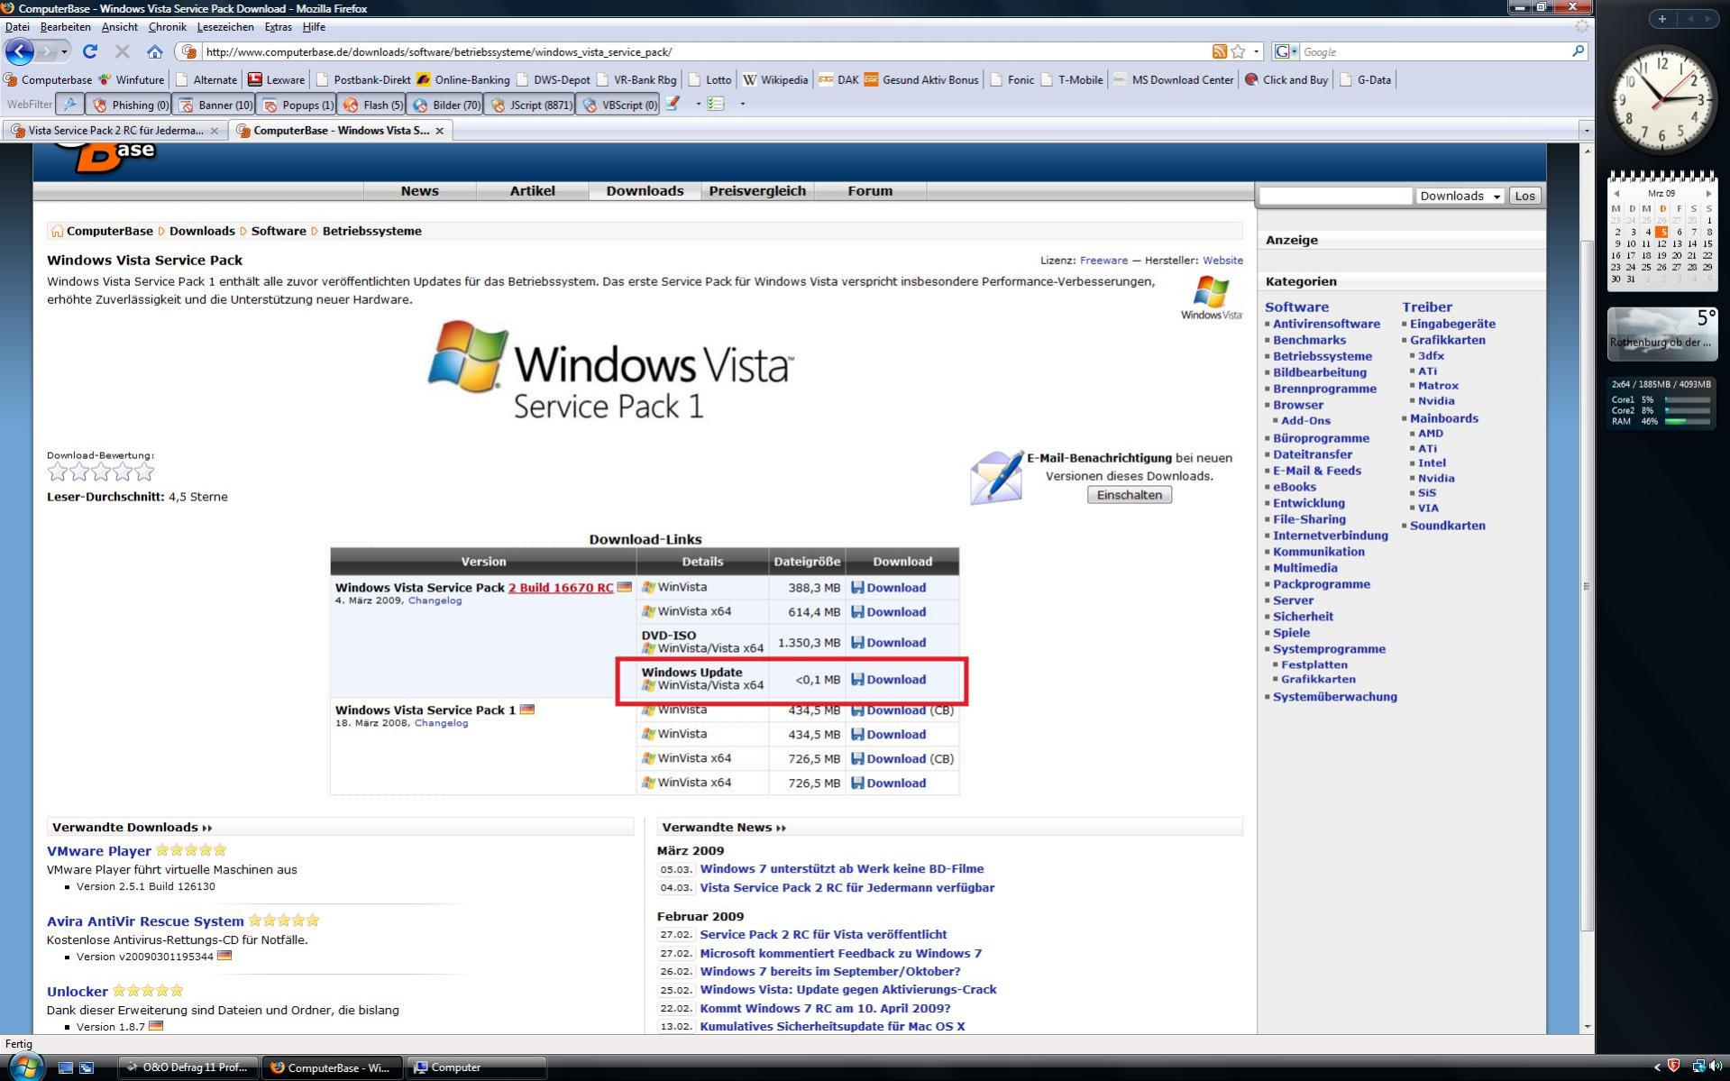Click the WebFilter pencil edit icon
Image resolution: width=1730 pixels, height=1081 pixels.
[x=673, y=104]
